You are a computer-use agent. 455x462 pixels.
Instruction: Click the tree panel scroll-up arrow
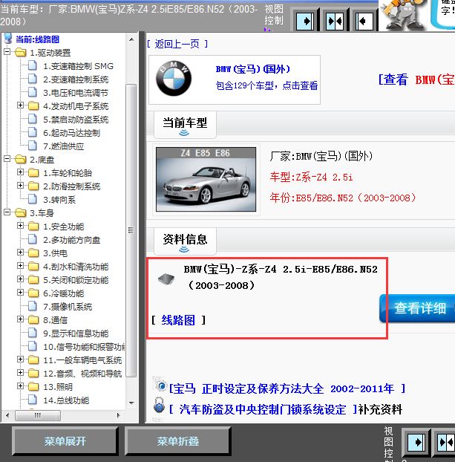[131, 39]
